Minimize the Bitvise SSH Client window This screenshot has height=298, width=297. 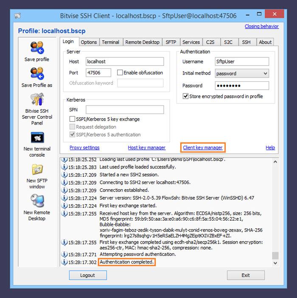pyautogui.click(x=248, y=14)
